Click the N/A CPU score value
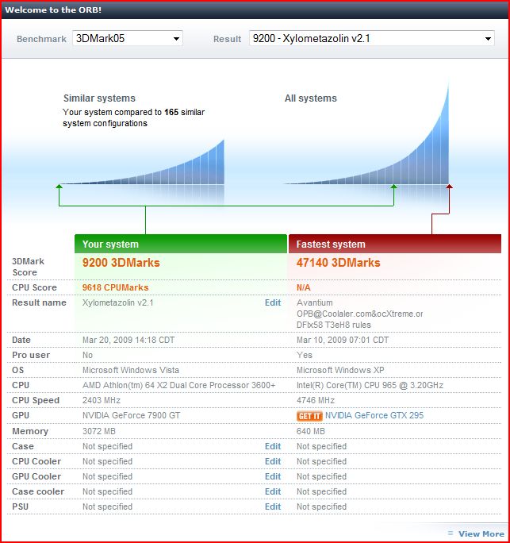Image resolution: width=510 pixels, height=543 pixels. coord(304,287)
